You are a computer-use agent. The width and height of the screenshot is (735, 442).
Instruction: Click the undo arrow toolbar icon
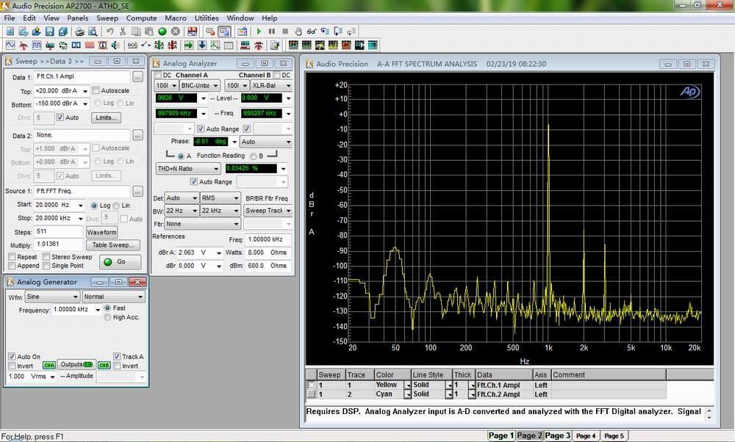click(110, 32)
